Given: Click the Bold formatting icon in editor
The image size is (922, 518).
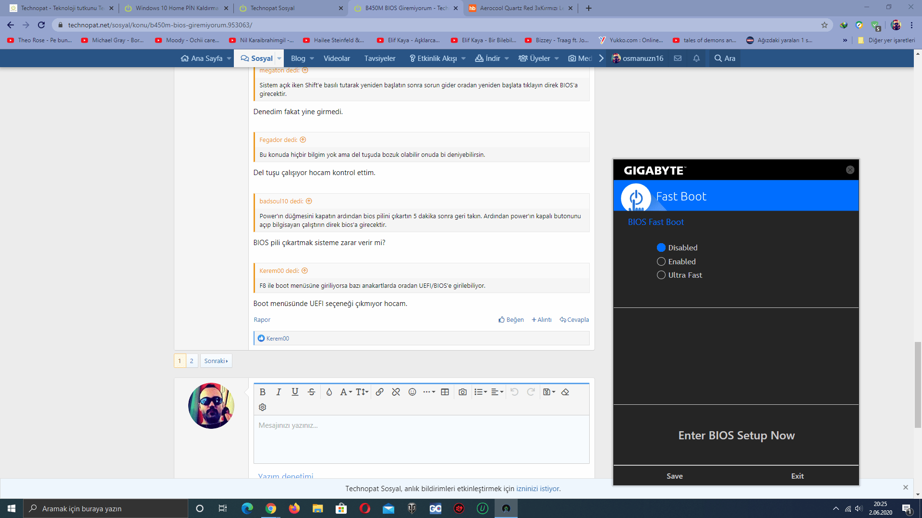Looking at the screenshot, I should 262,392.
